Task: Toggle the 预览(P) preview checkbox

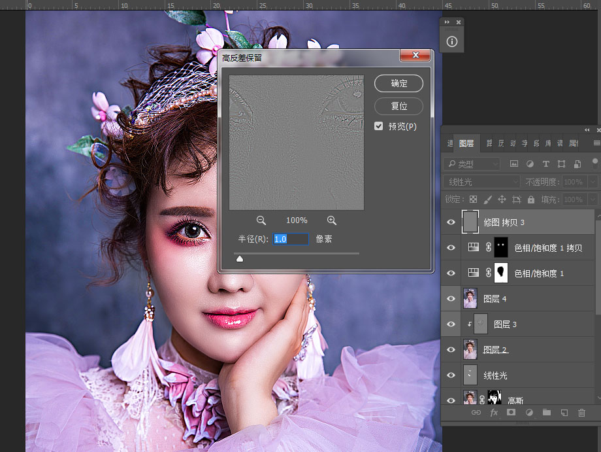Action: (378, 126)
